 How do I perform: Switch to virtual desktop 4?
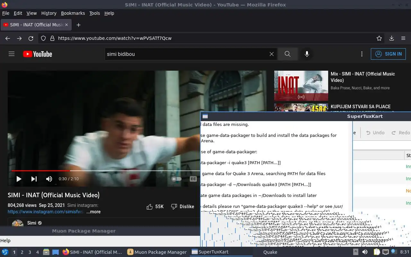pyautogui.click(x=38, y=252)
